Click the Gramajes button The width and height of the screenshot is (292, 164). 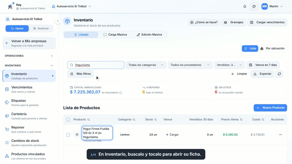234,22
